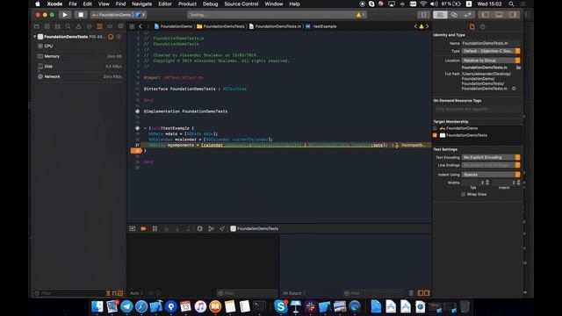Image resolution: width=562 pixels, height=316 pixels.
Task: Click the Debug Memory Graph icon
Action: pos(211,228)
